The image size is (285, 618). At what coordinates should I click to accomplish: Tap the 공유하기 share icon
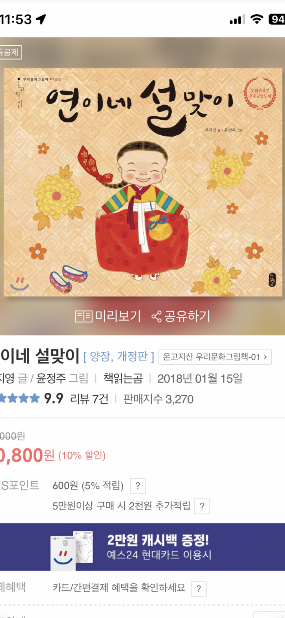tap(156, 316)
